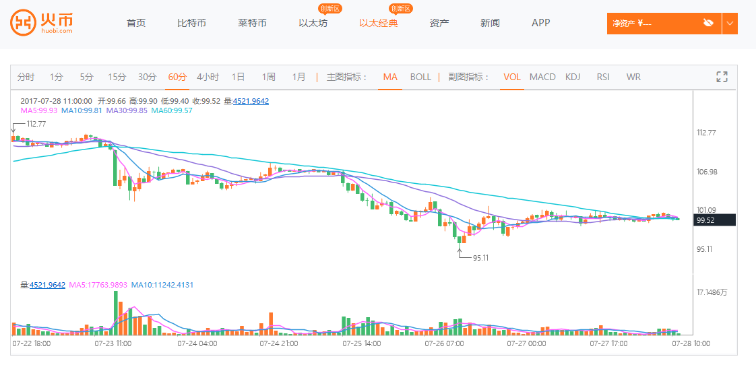
Task: Switch sub-indicator to KDJ
Action: pos(573,77)
